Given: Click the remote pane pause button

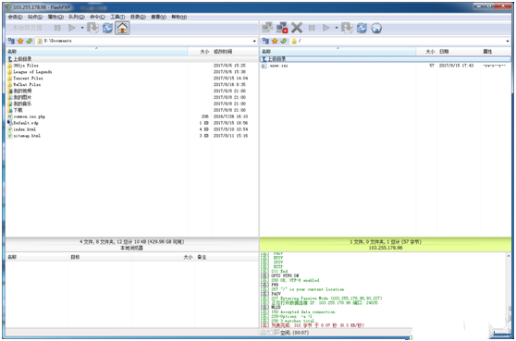Looking at the screenshot, I should [x=312, y=28].
